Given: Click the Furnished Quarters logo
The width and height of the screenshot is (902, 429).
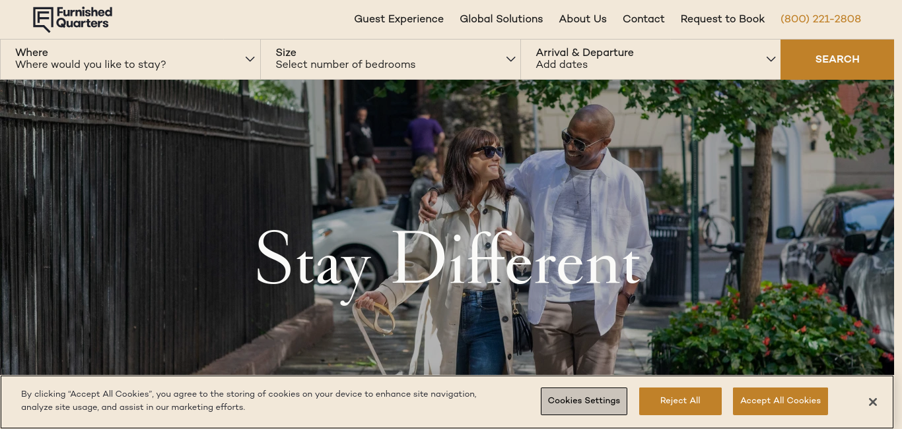Looking at the screenshot, I should [73, 19].
